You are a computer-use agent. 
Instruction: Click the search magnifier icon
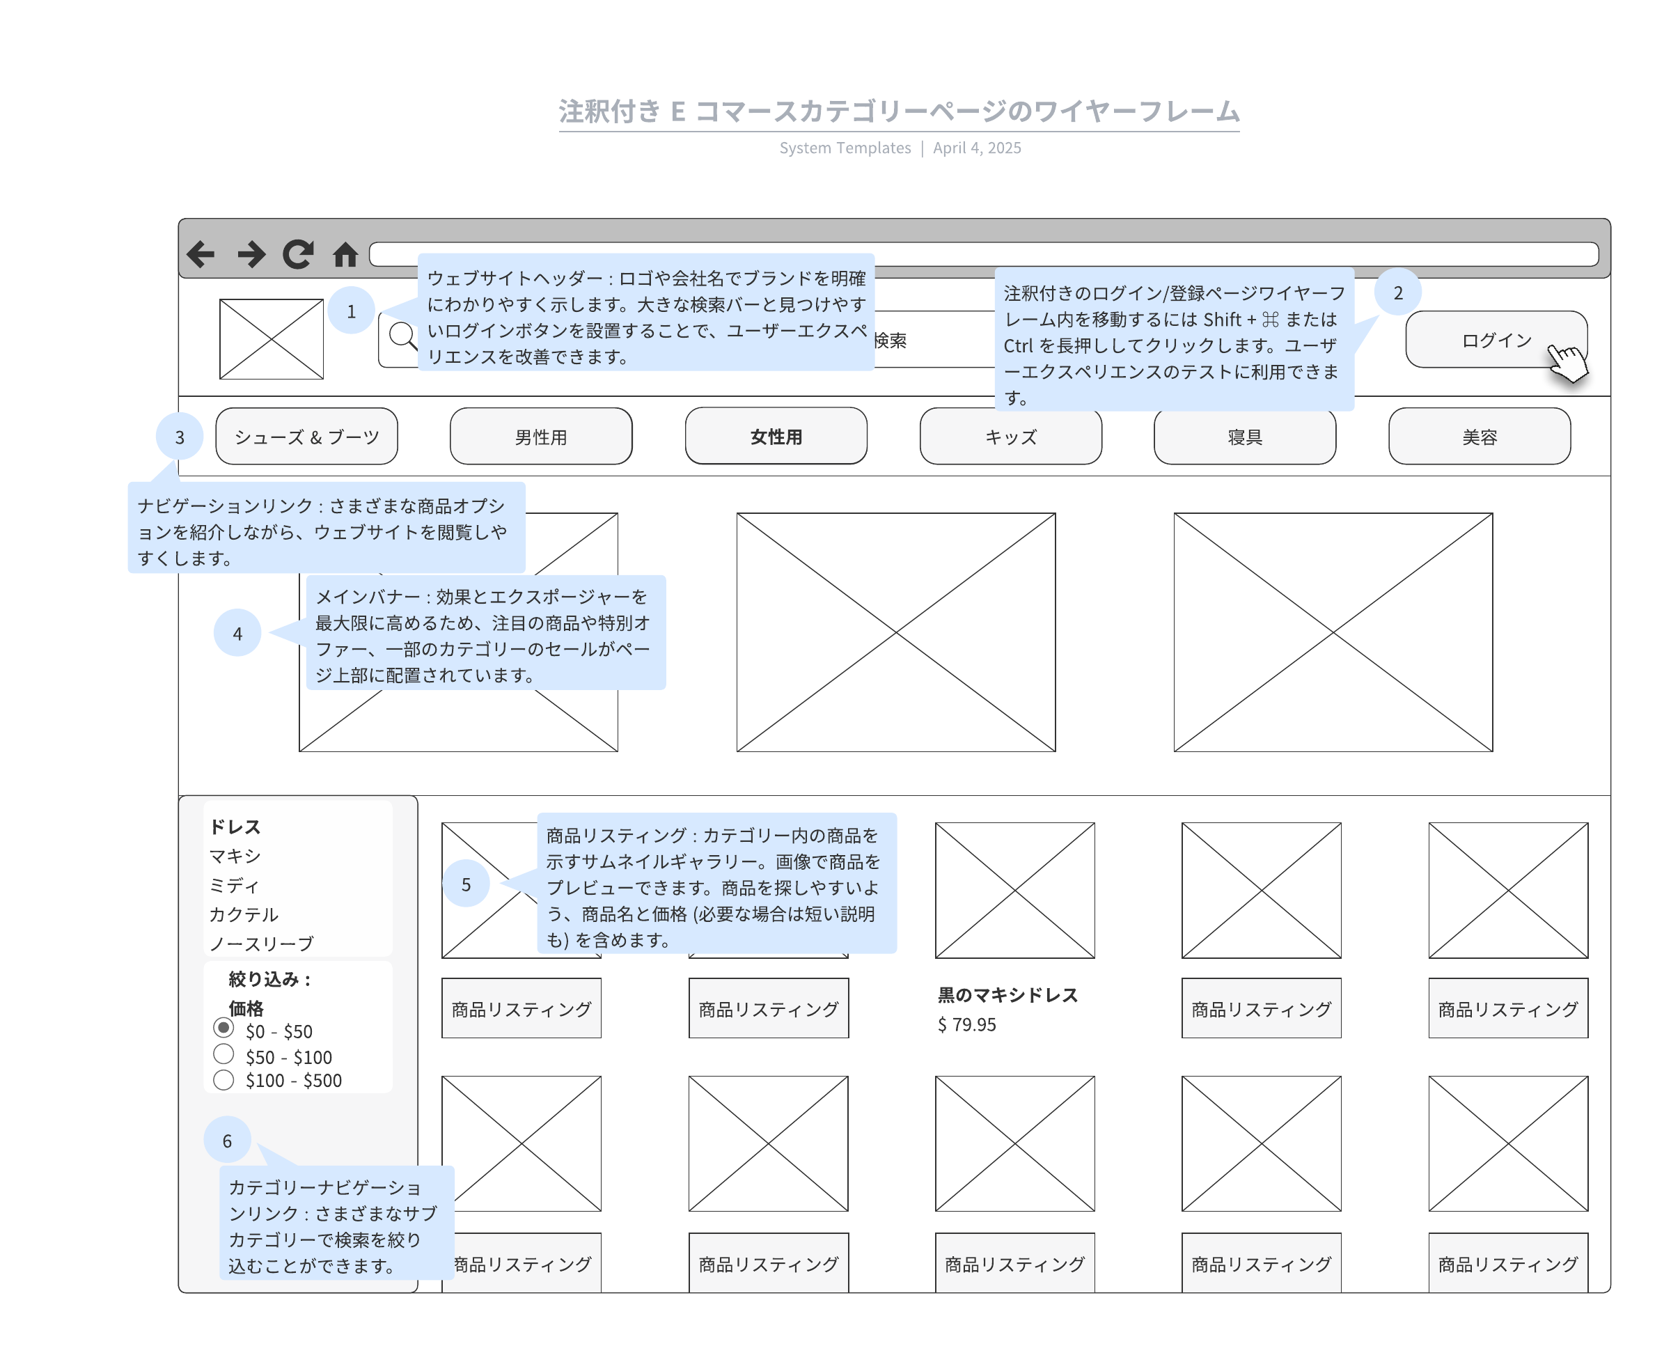(x=402, y=336)
